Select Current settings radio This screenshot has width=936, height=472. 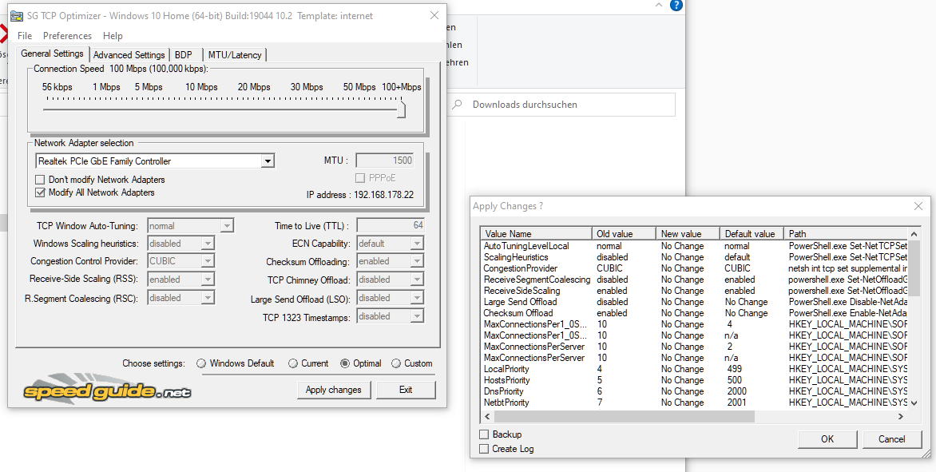click(292, 363)
